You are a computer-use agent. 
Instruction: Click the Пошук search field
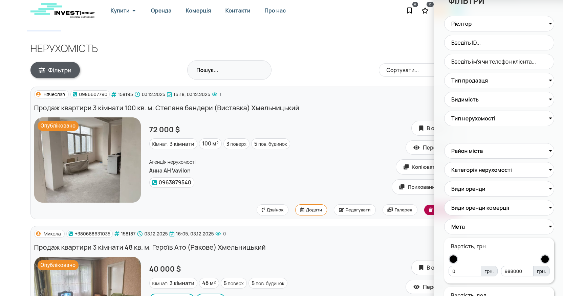tap(229, 70)
